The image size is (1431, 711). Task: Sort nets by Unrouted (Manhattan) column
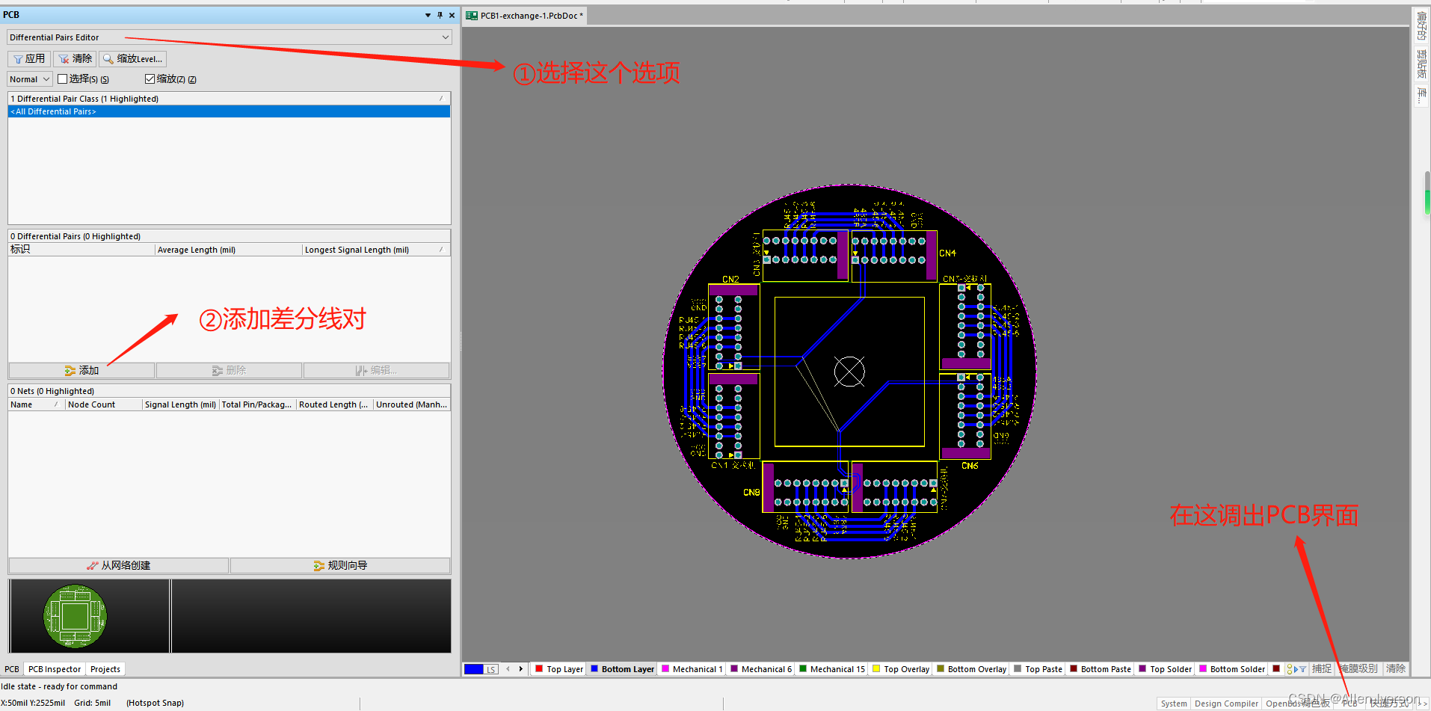pos(412,404)
